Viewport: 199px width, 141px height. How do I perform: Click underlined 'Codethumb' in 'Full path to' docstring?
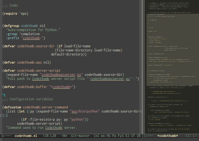point(41,79)
